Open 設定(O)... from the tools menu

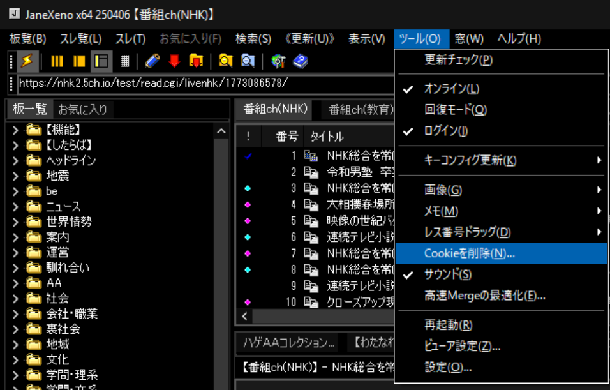(x=448, y=367)
